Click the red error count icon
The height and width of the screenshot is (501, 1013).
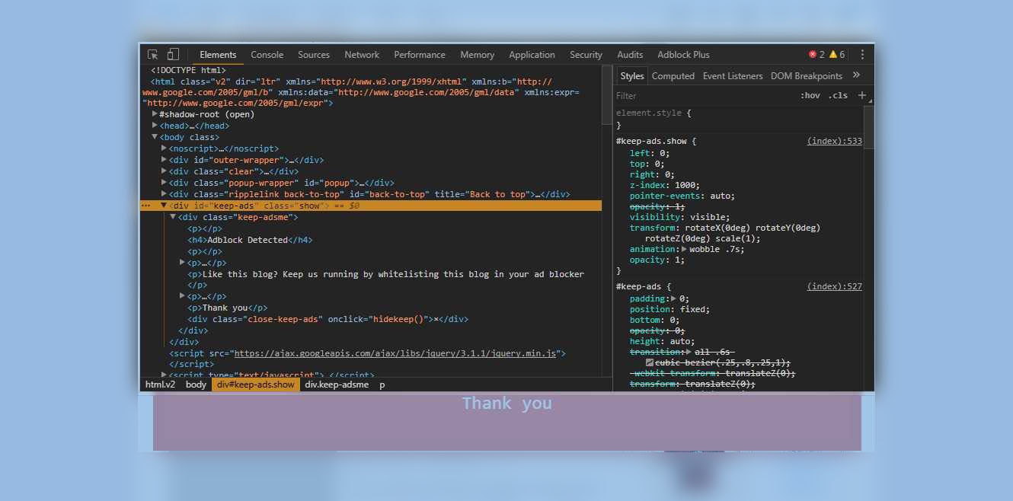click(x=813, y=55)
